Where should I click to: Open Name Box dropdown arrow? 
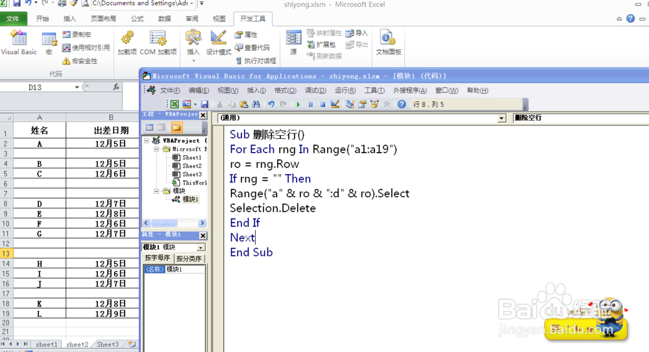click(x=77, y=88)
